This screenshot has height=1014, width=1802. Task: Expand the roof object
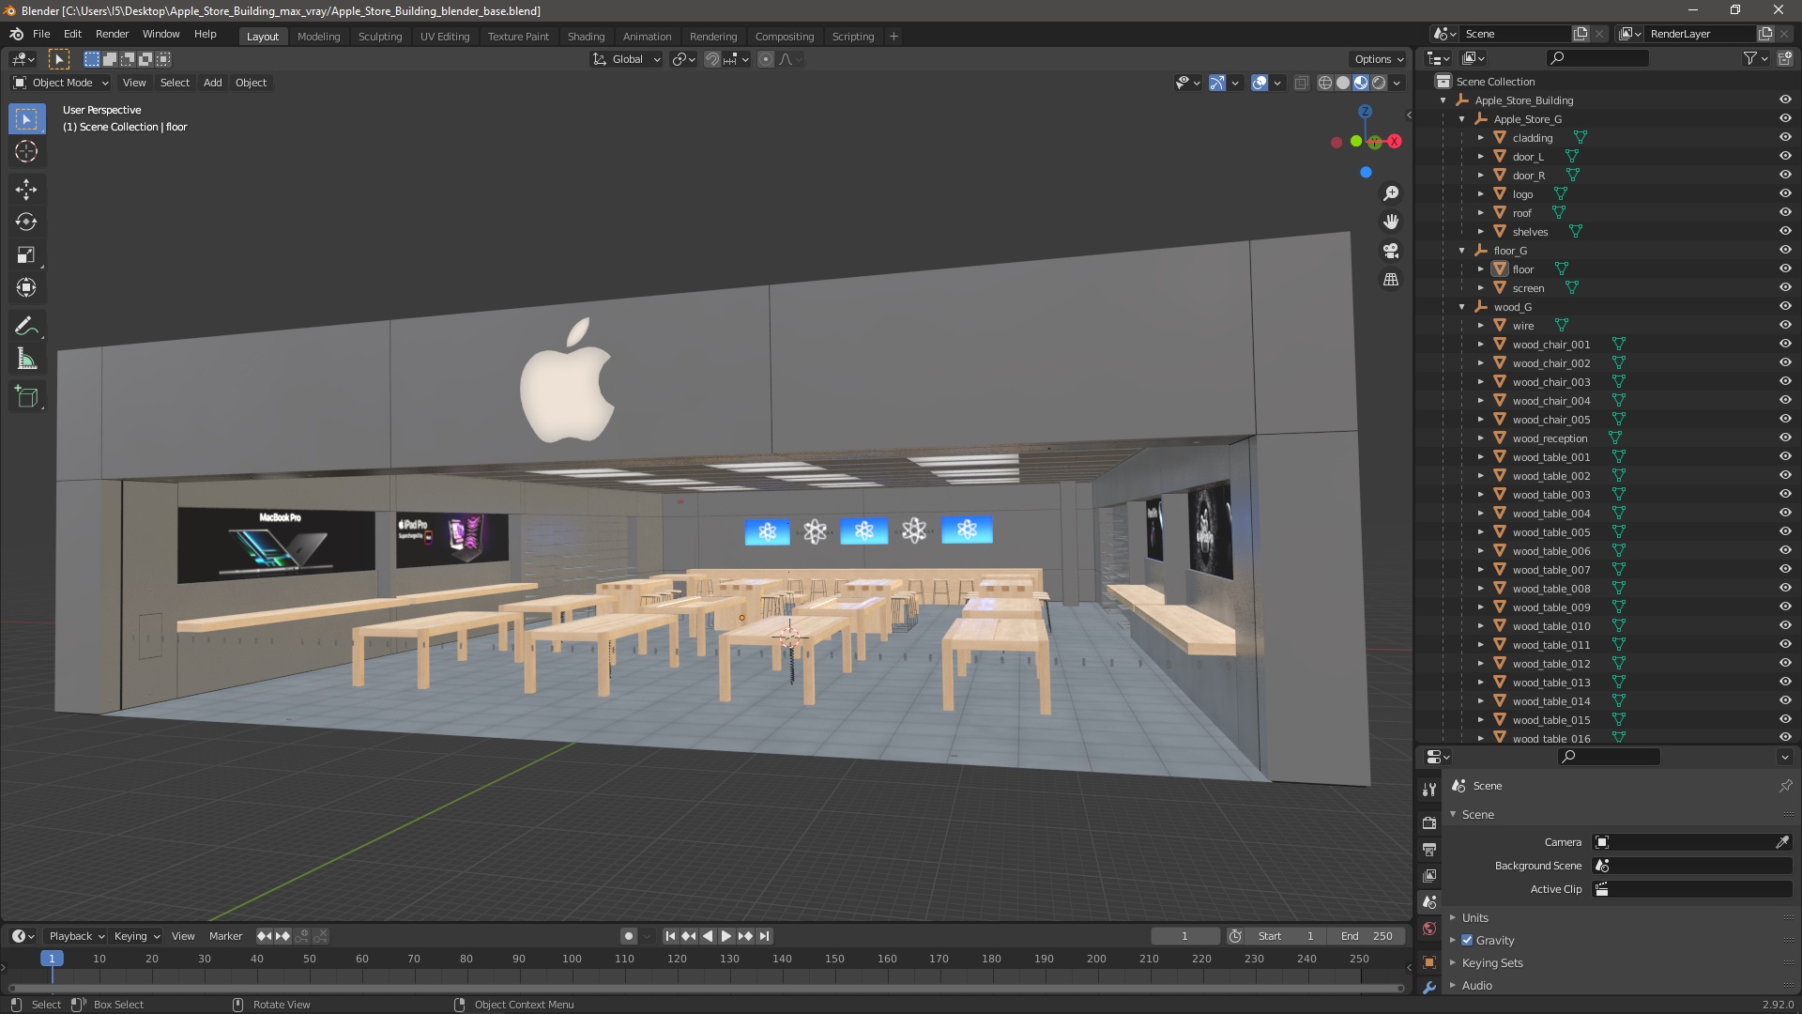[x=1481, y=213]
